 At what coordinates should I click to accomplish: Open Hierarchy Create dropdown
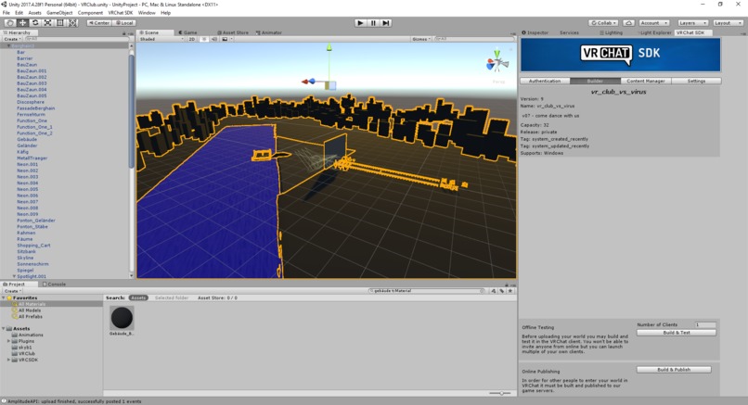click(x=11, y=39)
